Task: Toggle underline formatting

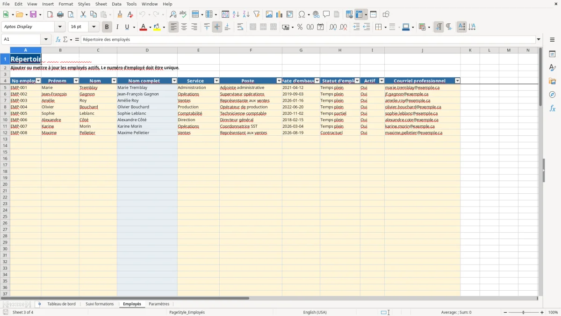Action: (x=127, y=27)
